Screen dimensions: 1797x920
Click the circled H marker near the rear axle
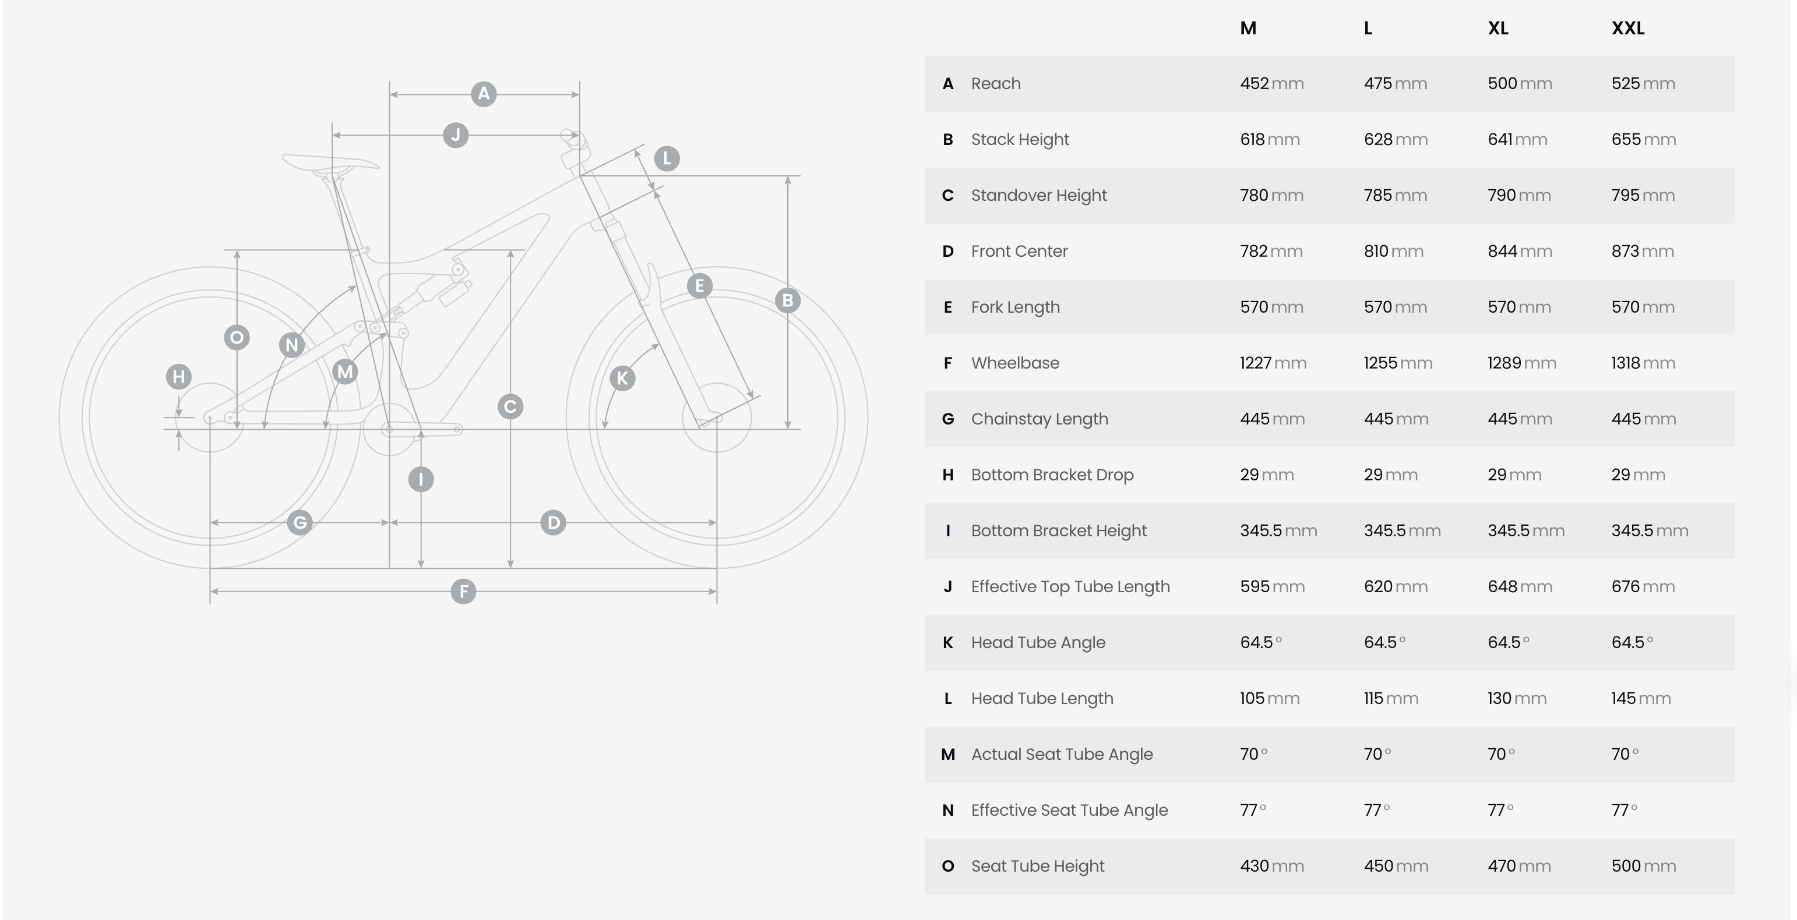coord(178,377)
